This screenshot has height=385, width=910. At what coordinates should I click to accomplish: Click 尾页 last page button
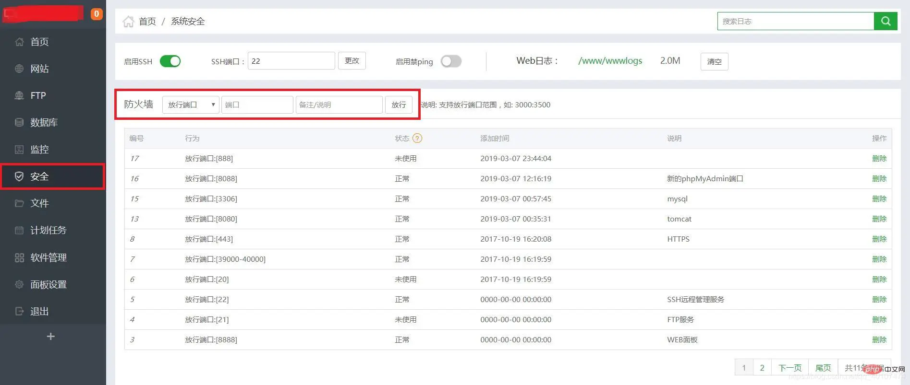point(823,368)
